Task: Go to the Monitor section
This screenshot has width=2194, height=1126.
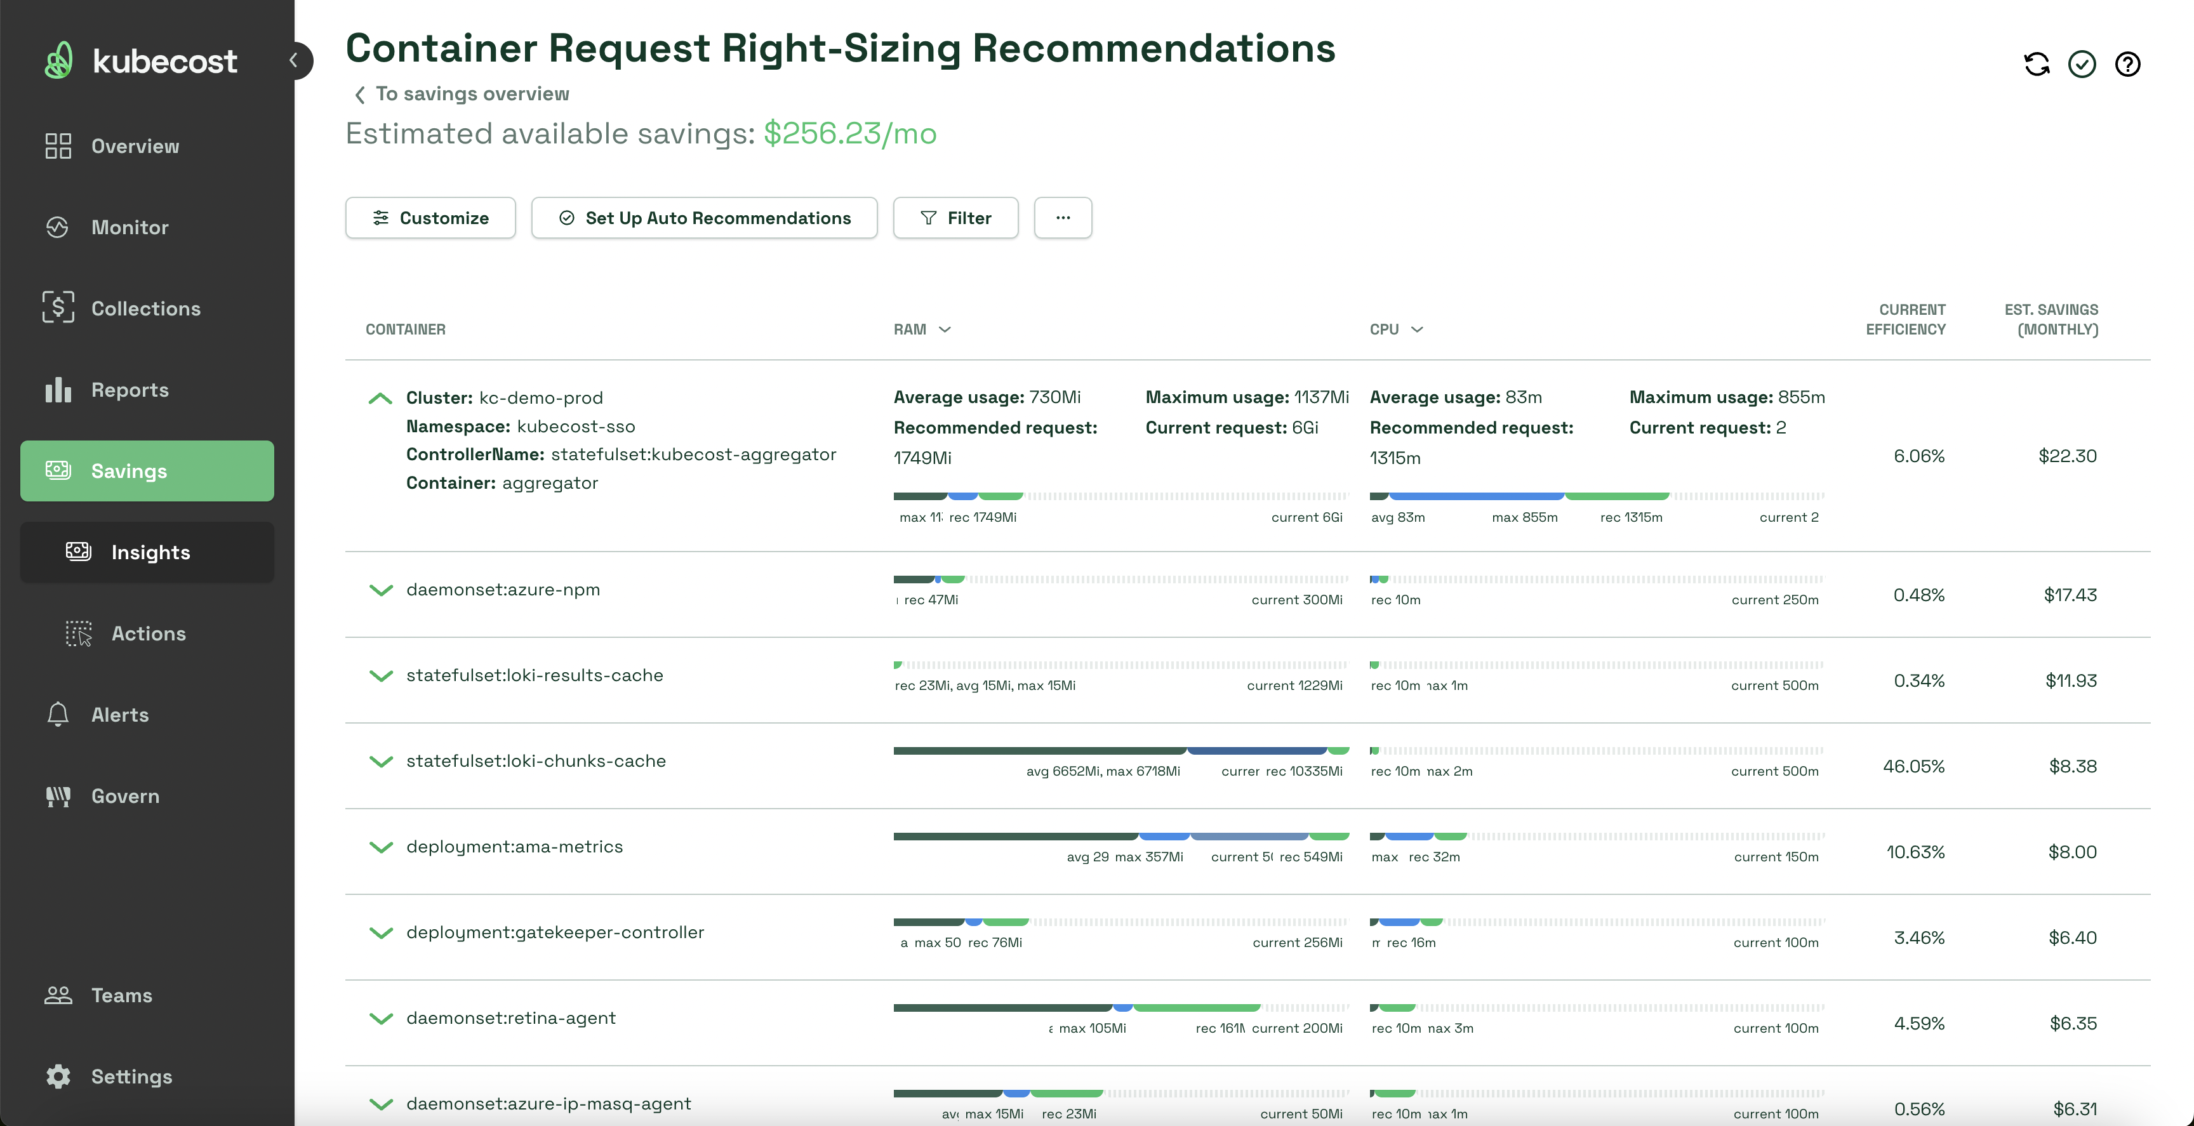Action: tap(147, 227)
